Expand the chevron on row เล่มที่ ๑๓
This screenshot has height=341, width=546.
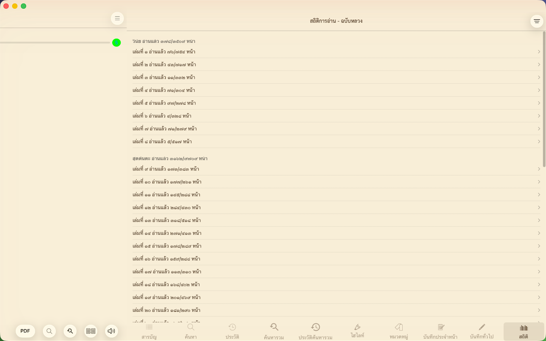point(539,221)
